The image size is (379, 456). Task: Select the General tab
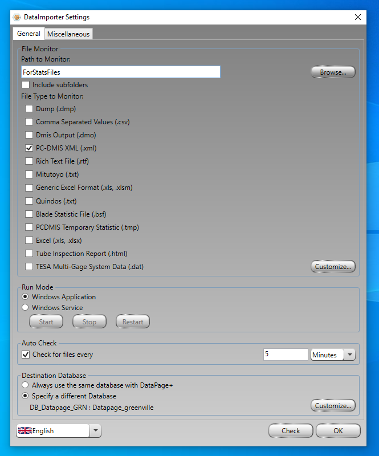[28, 34]
